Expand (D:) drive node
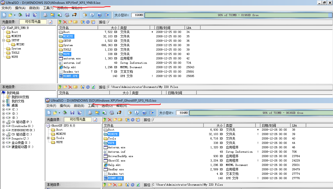This screenshot has width=333, height=189. click(4, 114)
